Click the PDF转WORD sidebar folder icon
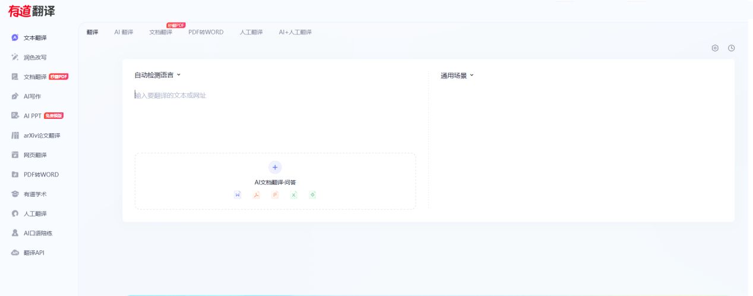This screenshot has width=753, height=296. click(15, 175)
